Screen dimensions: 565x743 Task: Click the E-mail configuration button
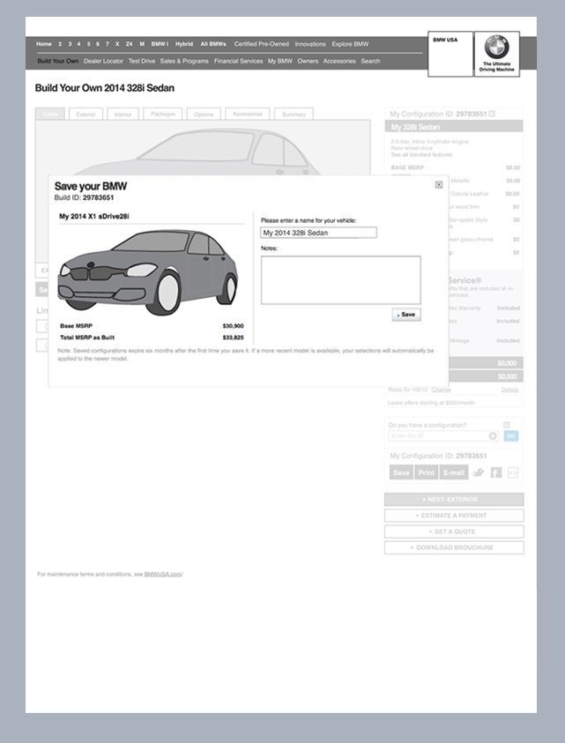click(454, 472)
